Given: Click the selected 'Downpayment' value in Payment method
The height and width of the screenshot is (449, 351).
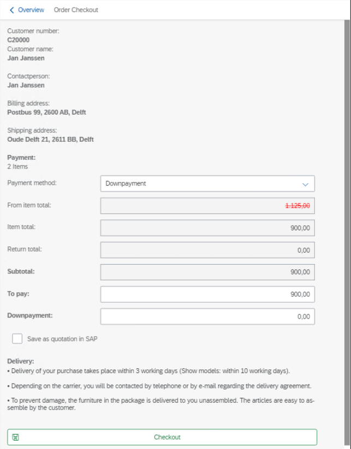Looking at the screenshot, I should pos(126,184).
